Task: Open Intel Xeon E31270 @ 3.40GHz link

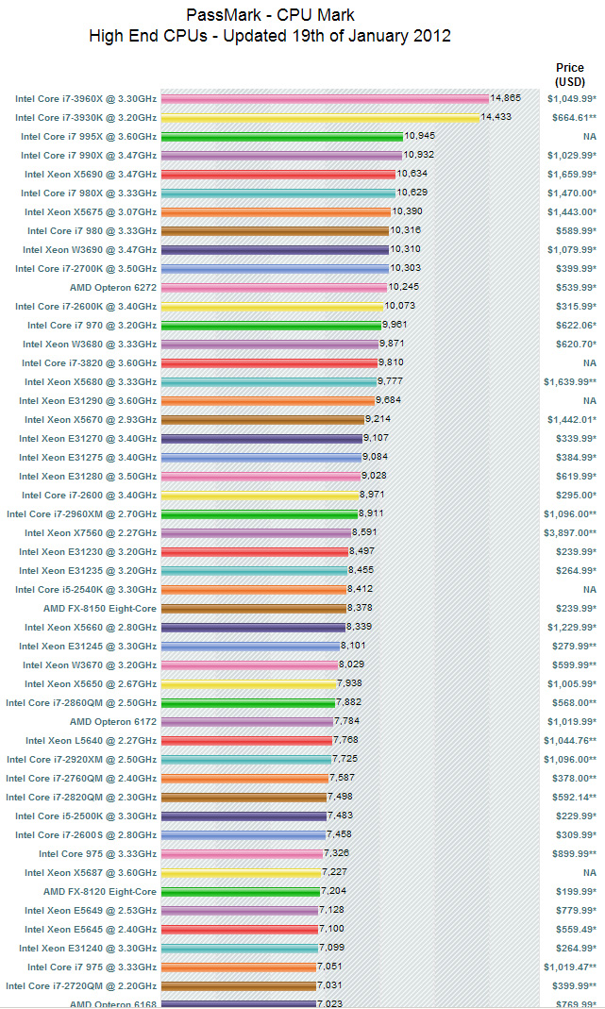Action: click(x=88, y=439)
